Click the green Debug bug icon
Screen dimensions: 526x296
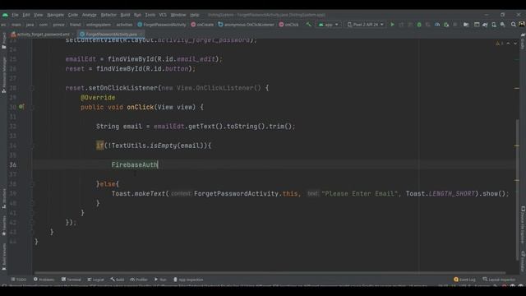pos(419,25)
